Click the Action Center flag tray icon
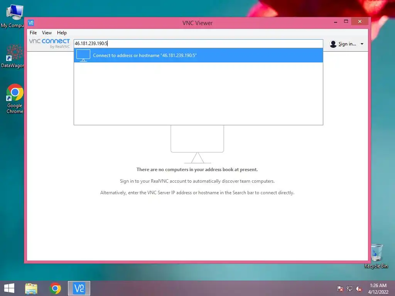Image resolution: width=395 pixels, height=296 pixels. (340, 288)
